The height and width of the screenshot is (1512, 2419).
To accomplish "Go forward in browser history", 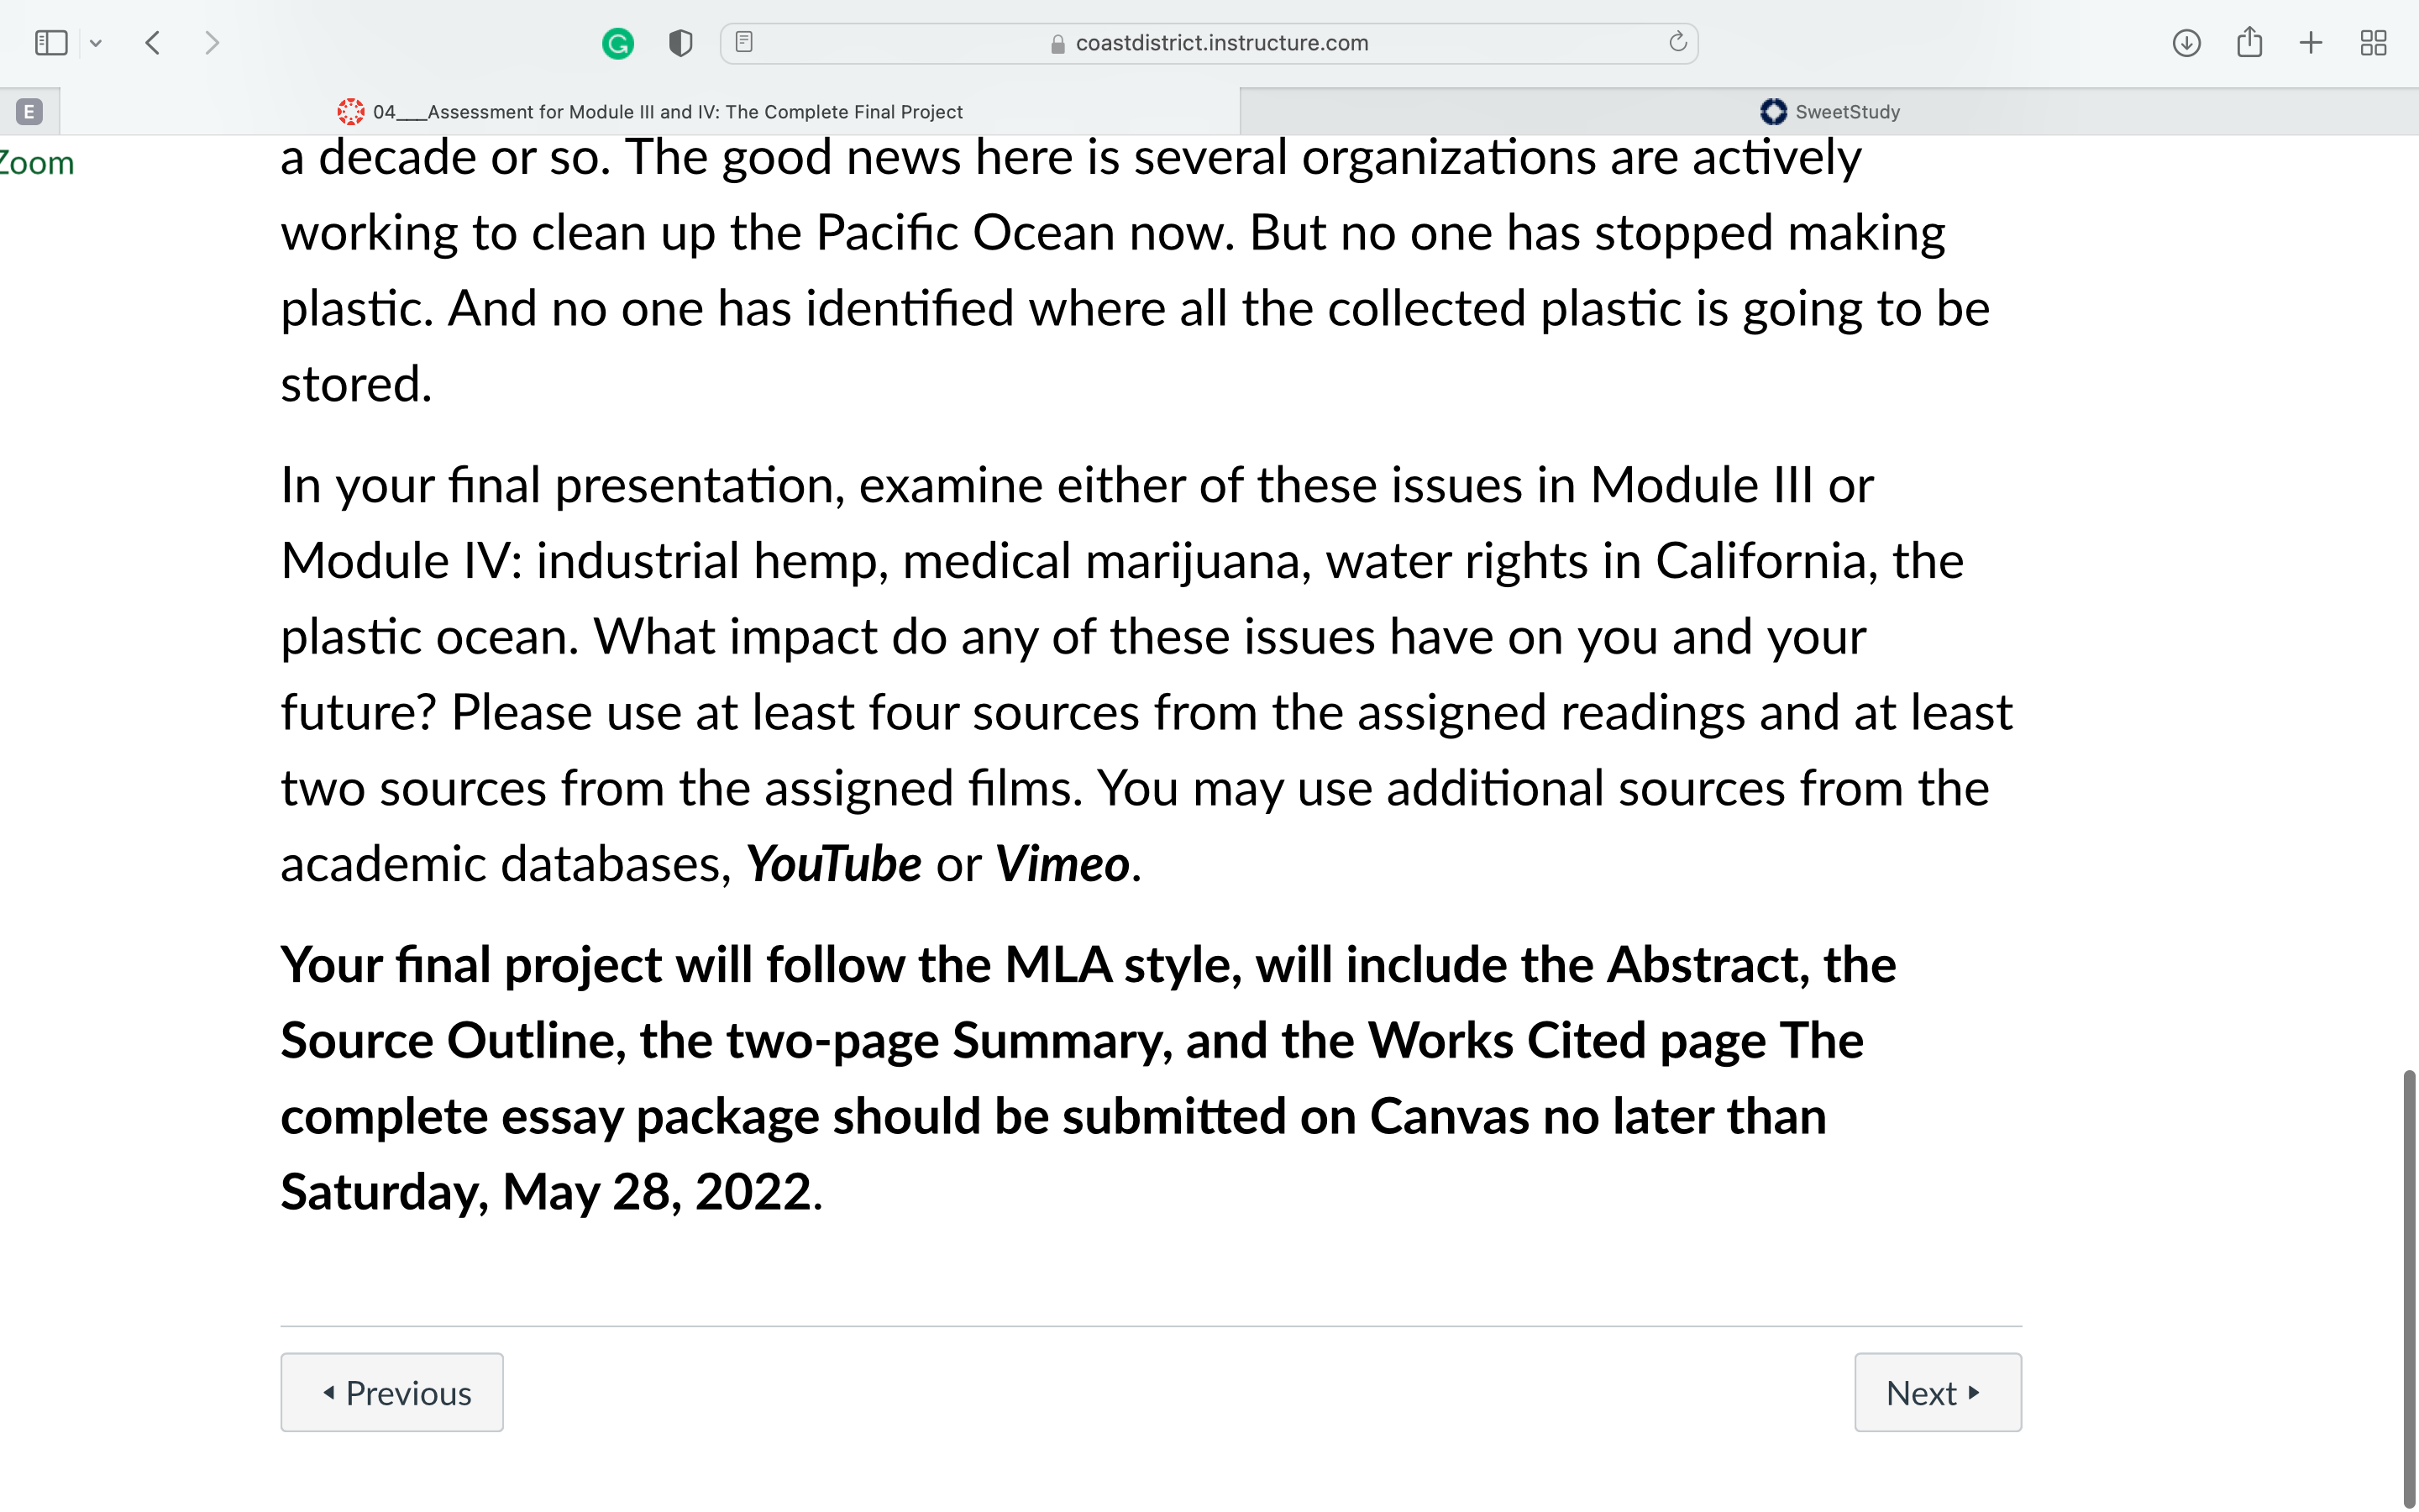I will pyautogui.click(x=211, y=43).
